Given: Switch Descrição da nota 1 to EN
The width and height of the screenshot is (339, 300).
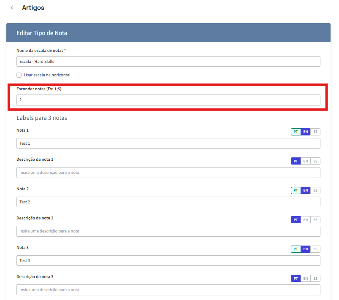Looking at the screenshot, I should pyautogui.click(x=305, y=161).
